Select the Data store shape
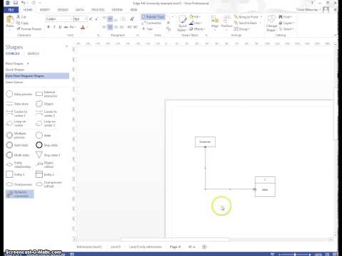The image size is (342, 256). (x=17, y=104)
